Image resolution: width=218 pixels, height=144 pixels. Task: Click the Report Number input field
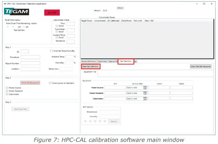point(30,63)
